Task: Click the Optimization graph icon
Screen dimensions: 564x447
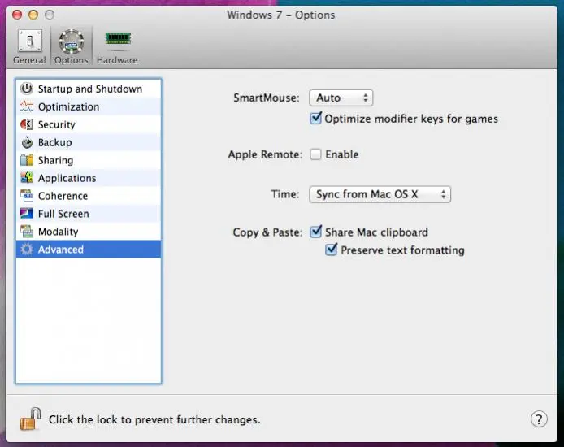Action: click(26, 106)
